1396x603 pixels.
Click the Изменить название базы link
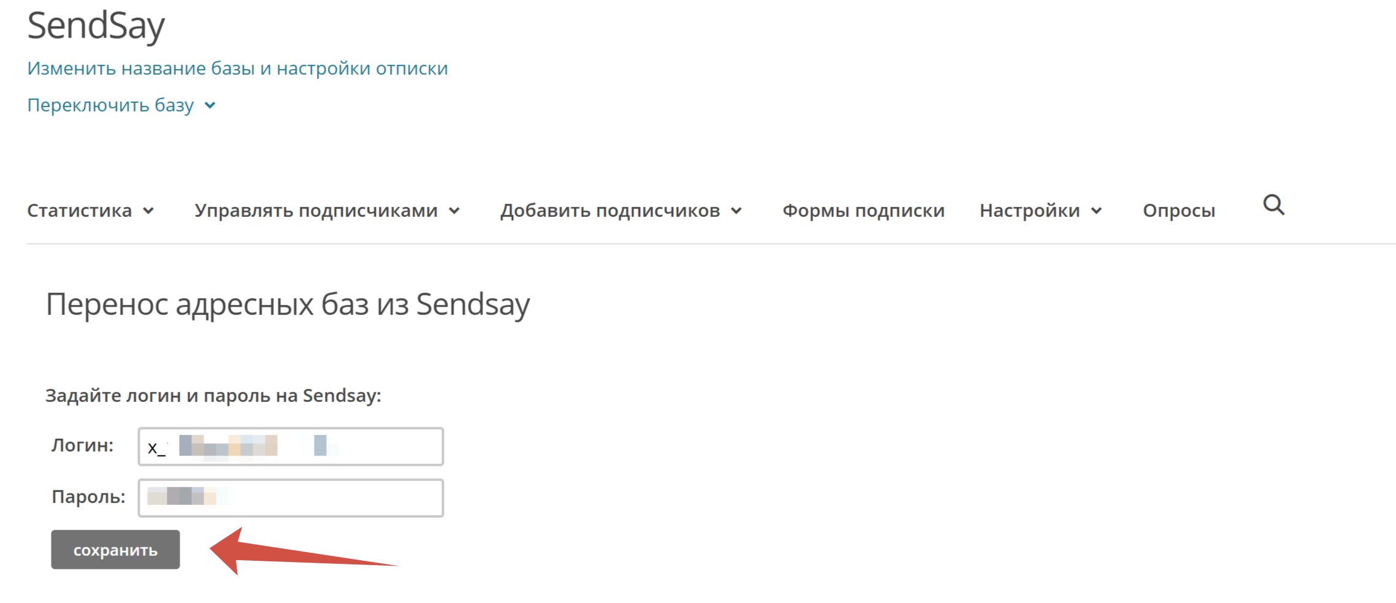coord(237,69)
